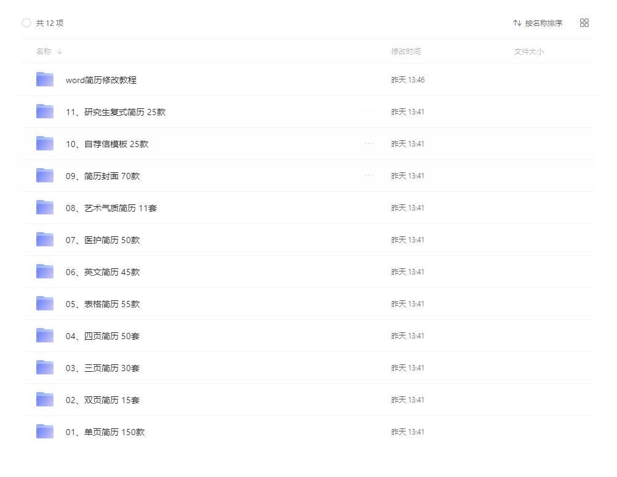Click modified time of 01、单页简历 150款

pyautogui.click(x=408, y=431)
